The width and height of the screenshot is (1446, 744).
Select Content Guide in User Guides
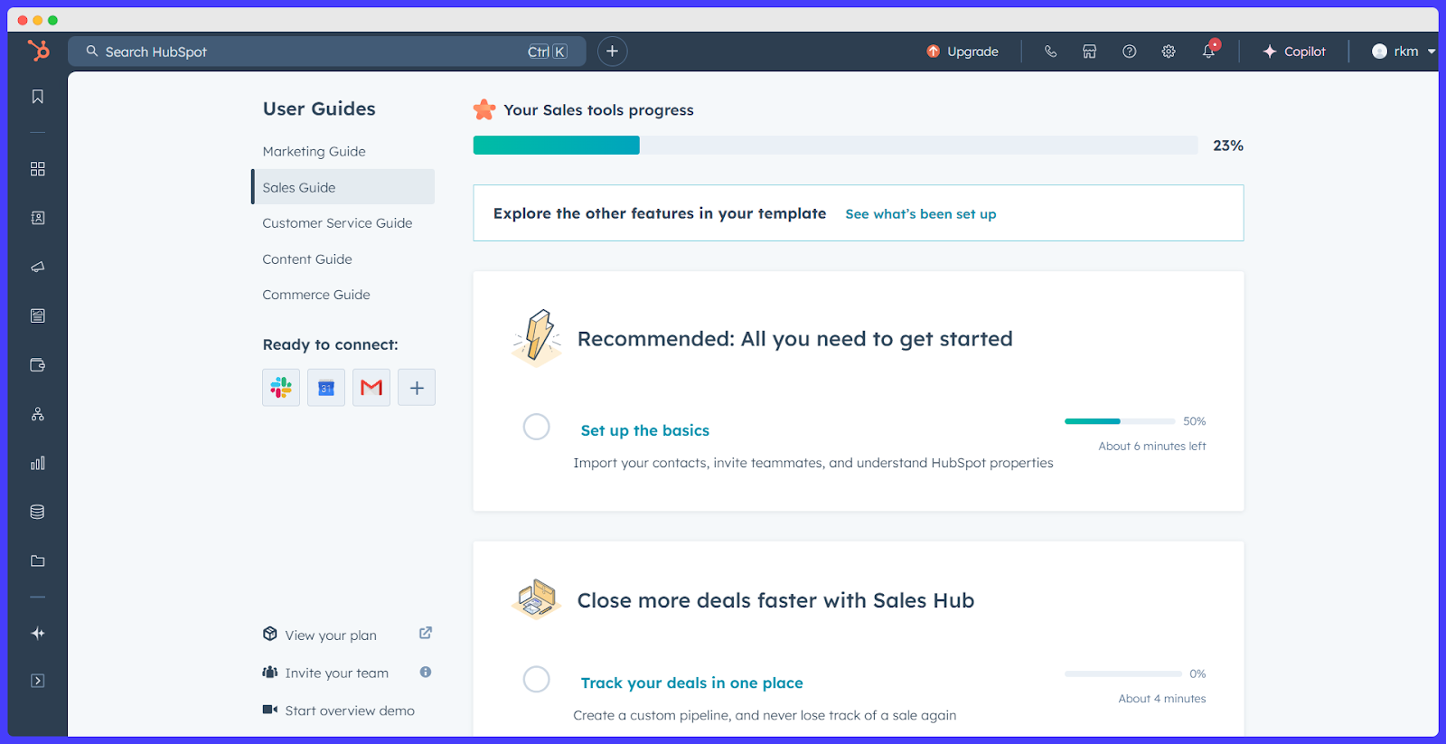click(x=307, y=259)
